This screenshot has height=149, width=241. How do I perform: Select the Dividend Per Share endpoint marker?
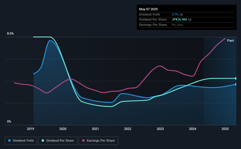tap(236, 79)
